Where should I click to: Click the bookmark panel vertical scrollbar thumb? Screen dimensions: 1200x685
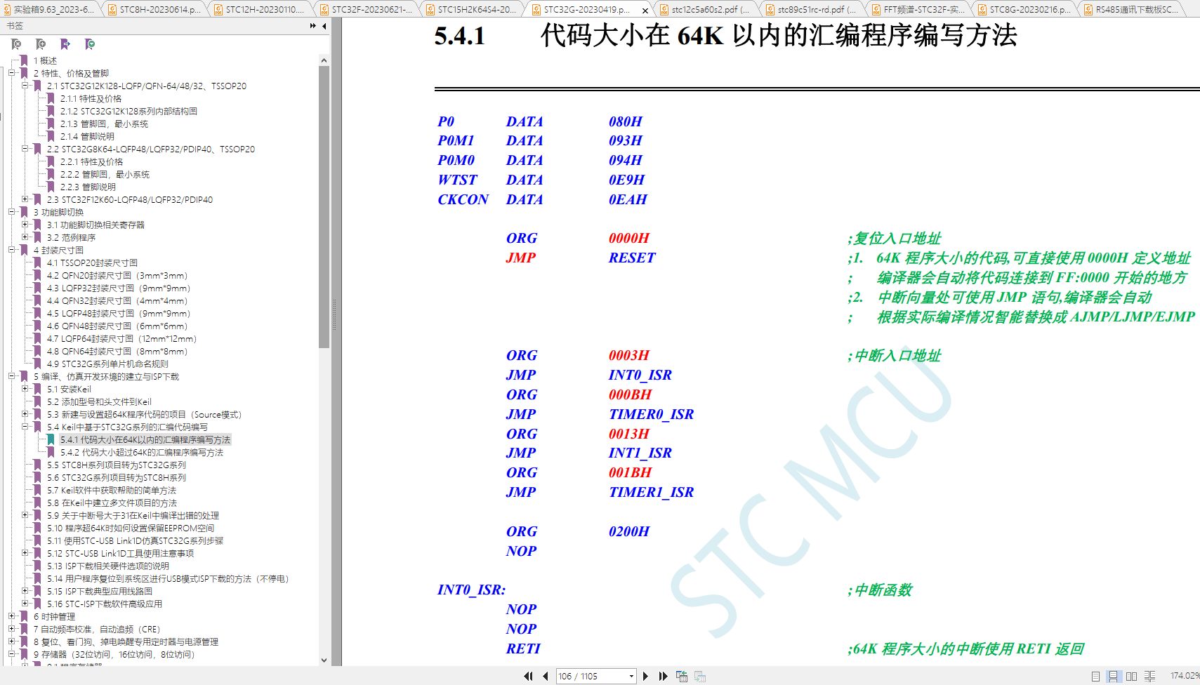point(324,207)
